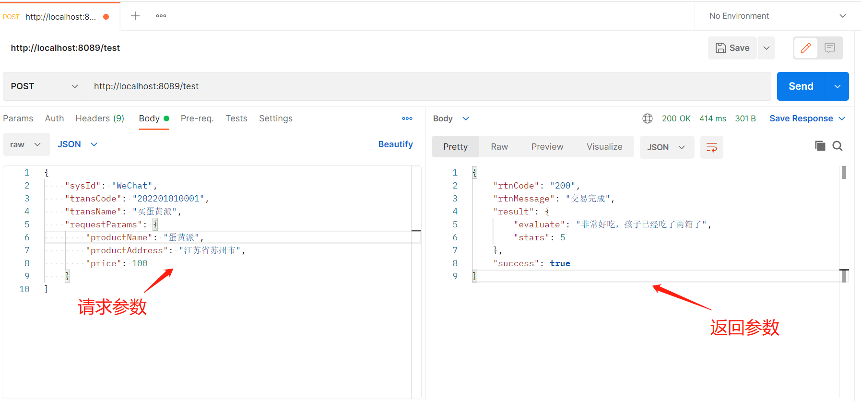Change request body JSON format dropdown
Screen dimensions: 861x401
[77, 144]
